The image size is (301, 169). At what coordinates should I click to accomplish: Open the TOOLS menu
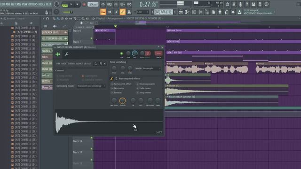[x=42, y=4]
